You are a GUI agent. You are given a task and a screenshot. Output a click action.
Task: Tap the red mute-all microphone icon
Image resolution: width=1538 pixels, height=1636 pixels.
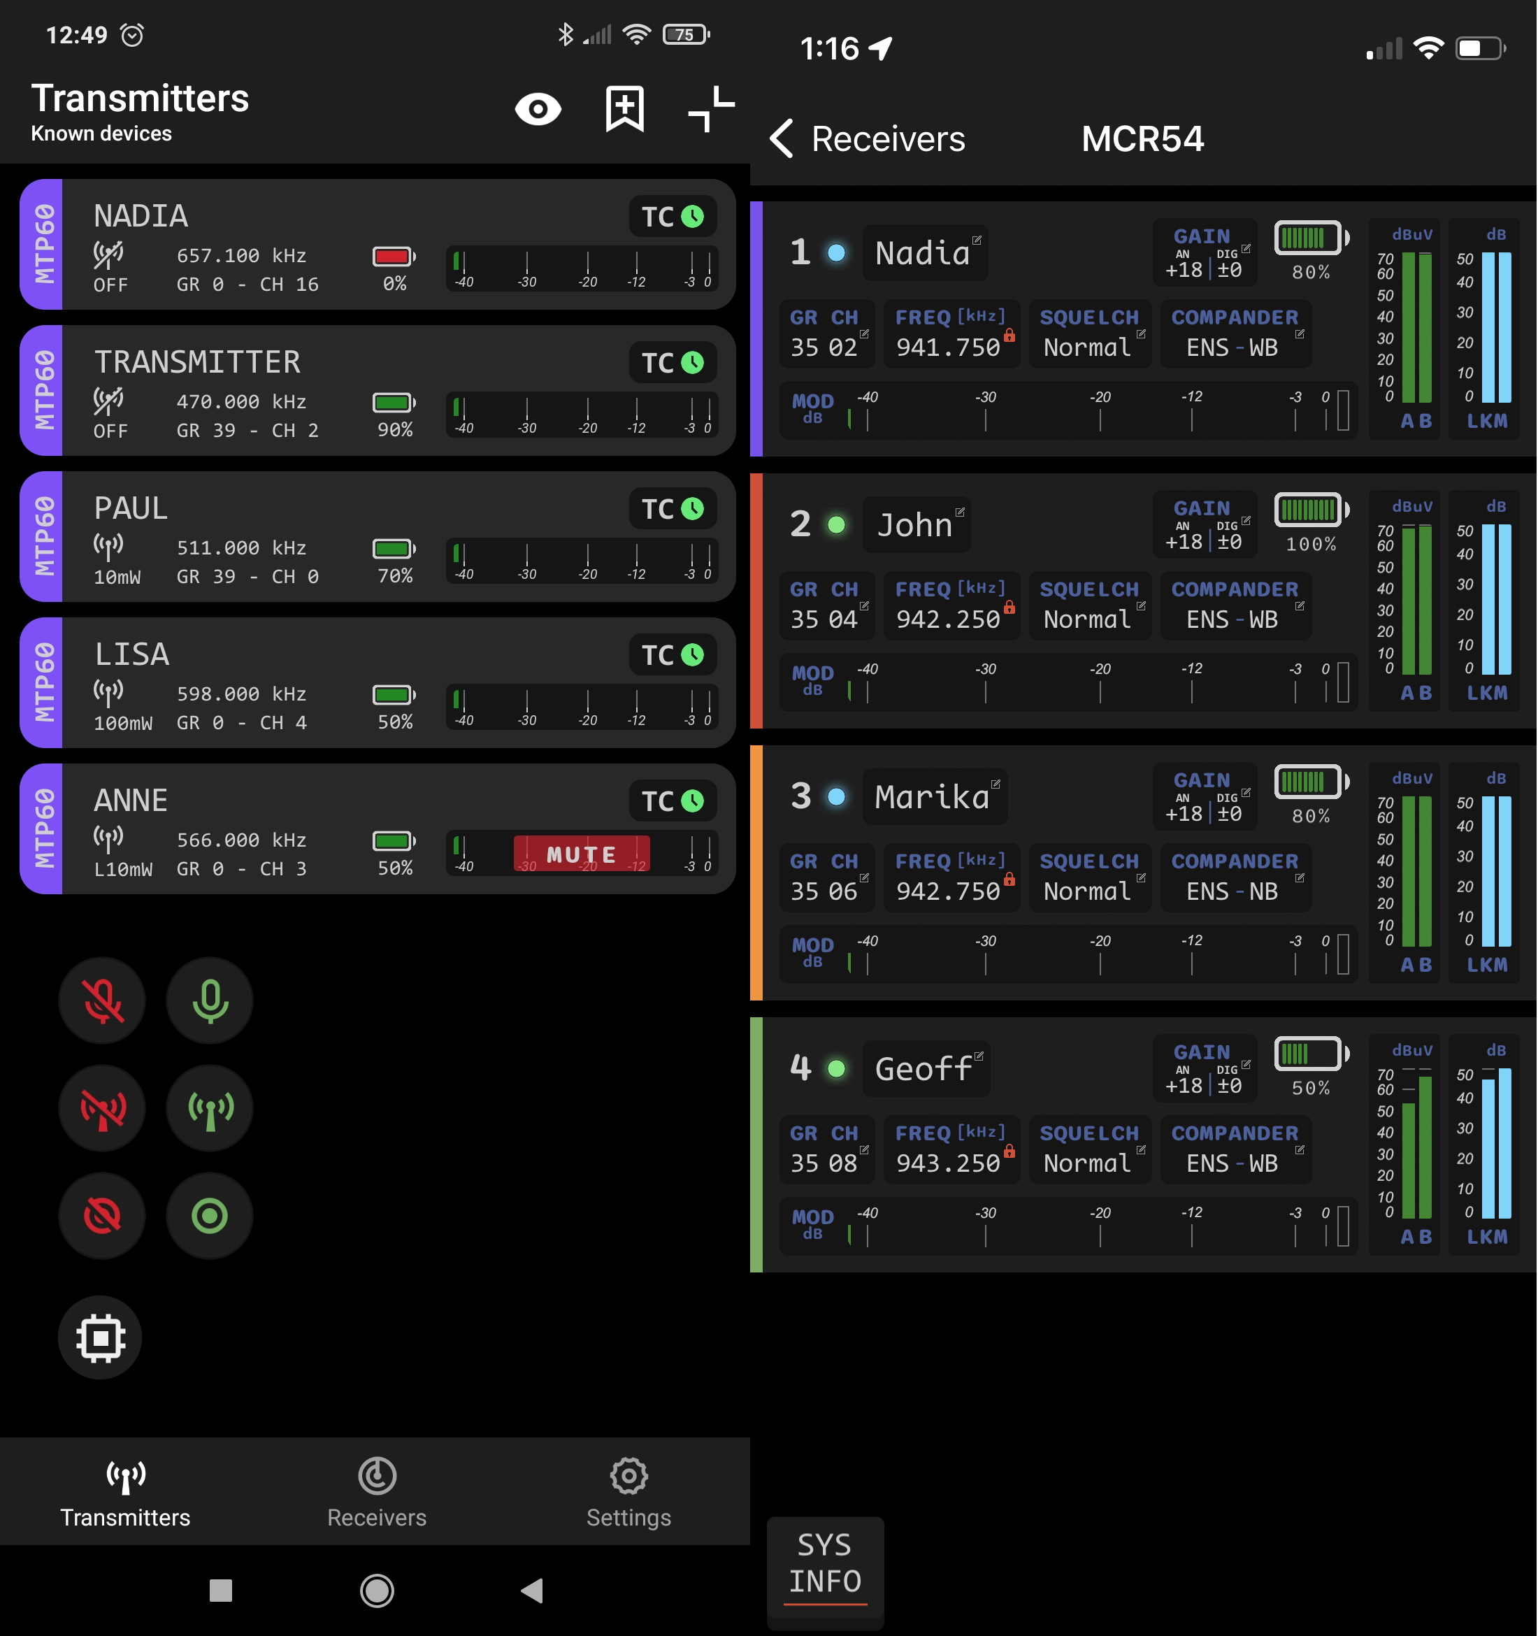pyautogui.click(x=102, y=1000)
